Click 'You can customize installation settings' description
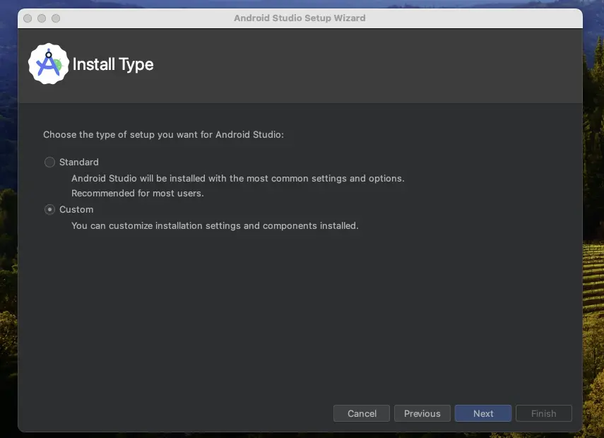Viewport: 604px width, 438px height. click(215, 226)
